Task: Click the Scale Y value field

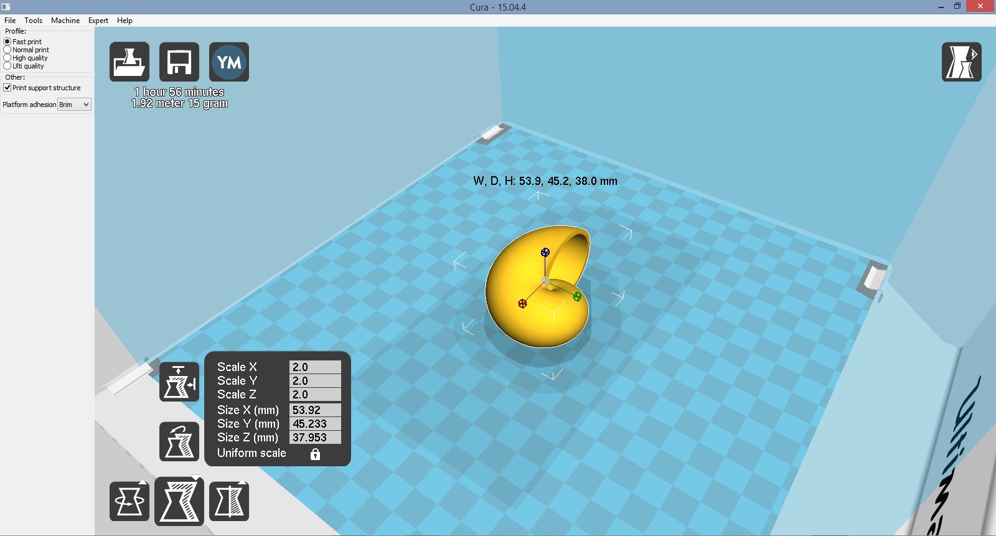Action: 315,380
